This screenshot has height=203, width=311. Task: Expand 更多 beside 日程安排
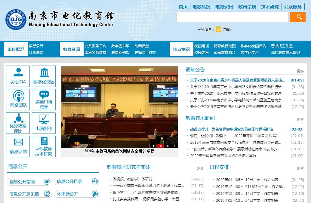[x=300, y=169]
